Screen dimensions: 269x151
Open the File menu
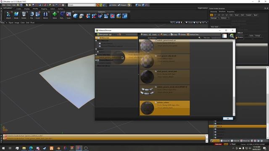coord(4,5)
